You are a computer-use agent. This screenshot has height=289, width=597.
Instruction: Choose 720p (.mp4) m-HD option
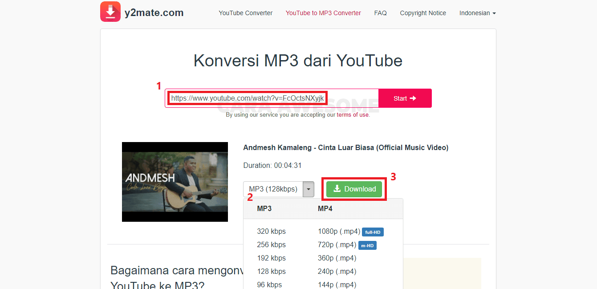[347, 245]
